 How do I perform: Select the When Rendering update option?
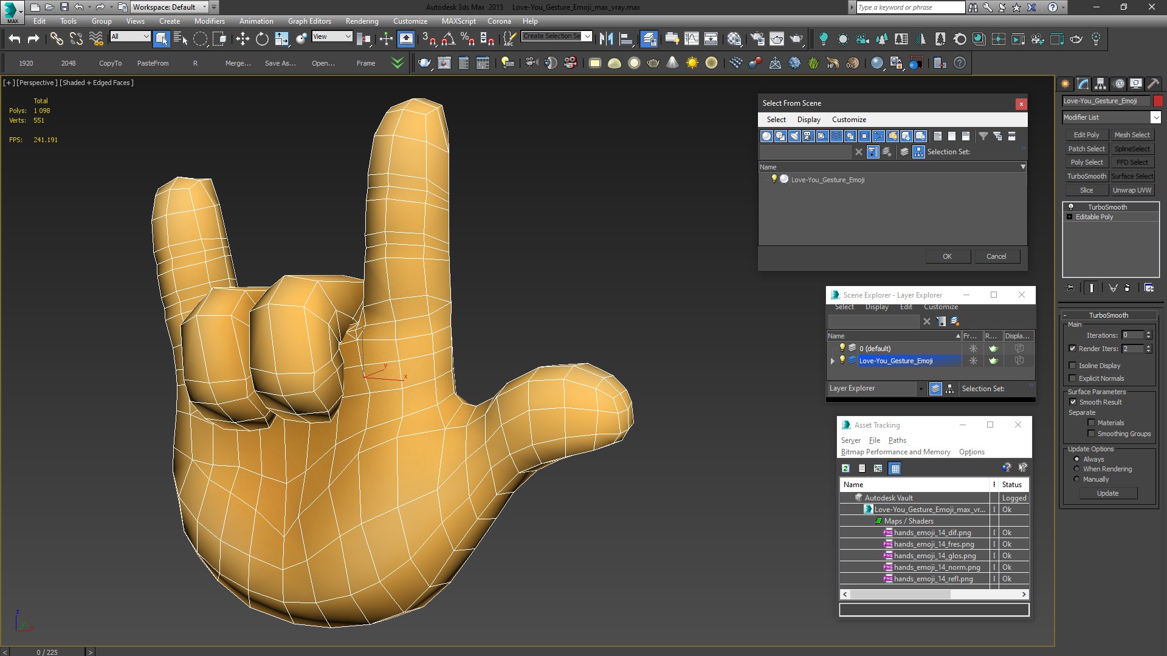pyautogui.click(x=1076, y=469)
